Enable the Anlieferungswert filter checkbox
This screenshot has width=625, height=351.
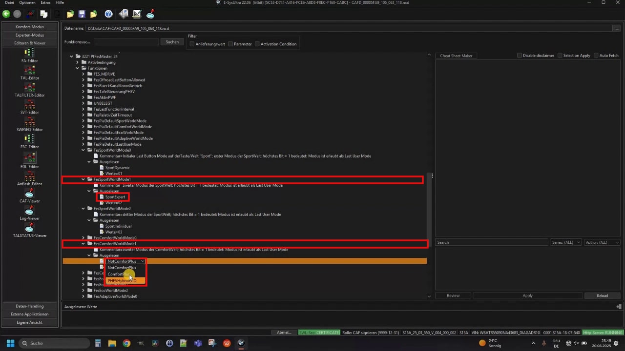(192, 44)
